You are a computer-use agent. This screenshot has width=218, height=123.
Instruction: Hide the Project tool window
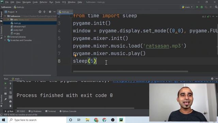[54, 12]
